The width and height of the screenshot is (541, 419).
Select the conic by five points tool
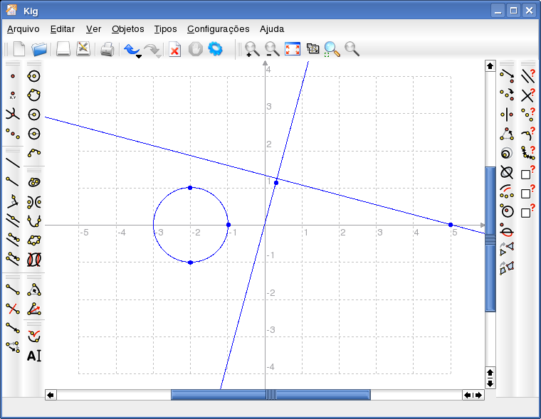tap(34, 240)
